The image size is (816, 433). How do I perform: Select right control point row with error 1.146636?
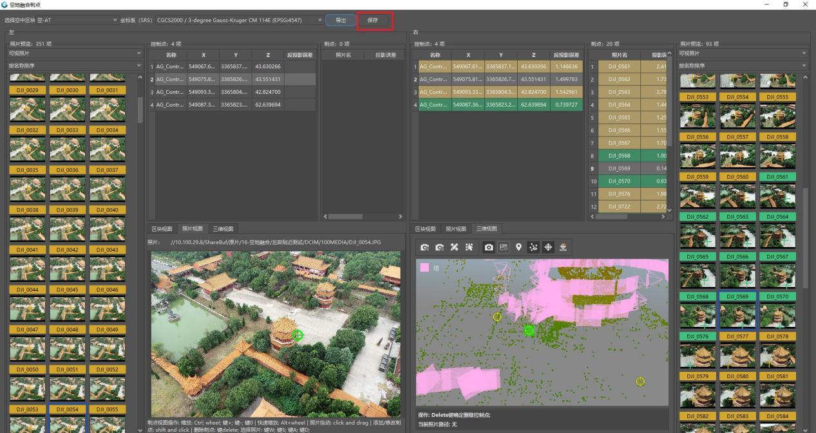[x=497, y=66]
